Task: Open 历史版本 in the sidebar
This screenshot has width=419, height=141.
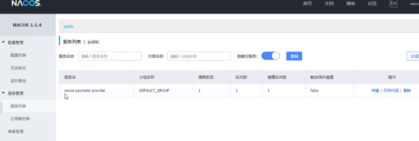Action: tap(18, 68)
